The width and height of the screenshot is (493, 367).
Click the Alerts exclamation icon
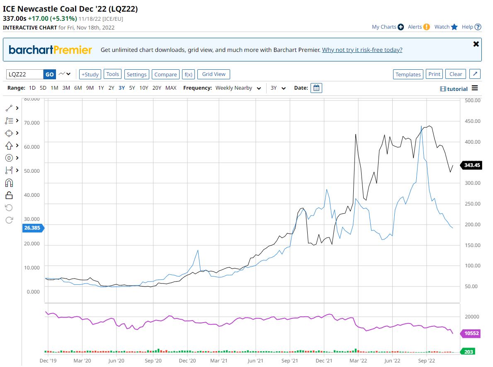click(x=427, y=27)
